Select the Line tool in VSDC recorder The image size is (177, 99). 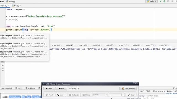[x=60, y=95]
